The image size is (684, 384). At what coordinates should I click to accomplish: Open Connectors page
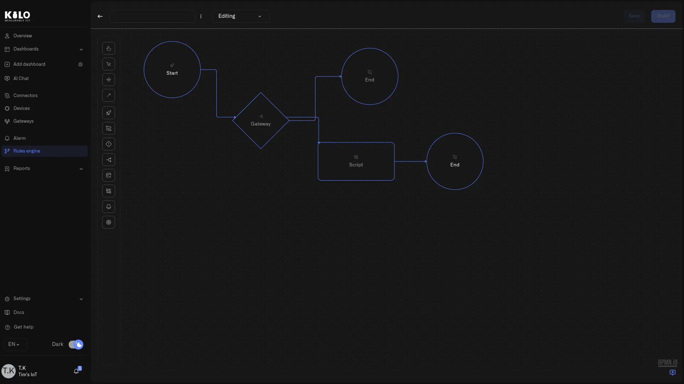(x=45, y=96)
